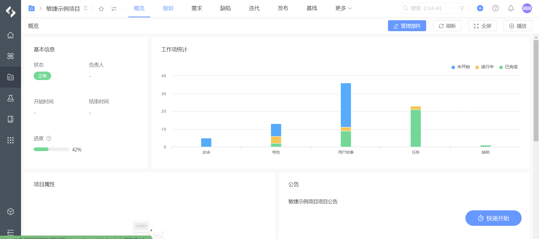Open the dotted apps grid in sidebar
Screen dimensions: 539x239
tap(10, 140)
